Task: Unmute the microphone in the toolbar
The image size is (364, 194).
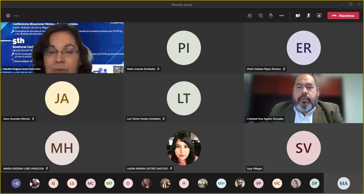Action: tap(308, 16)
